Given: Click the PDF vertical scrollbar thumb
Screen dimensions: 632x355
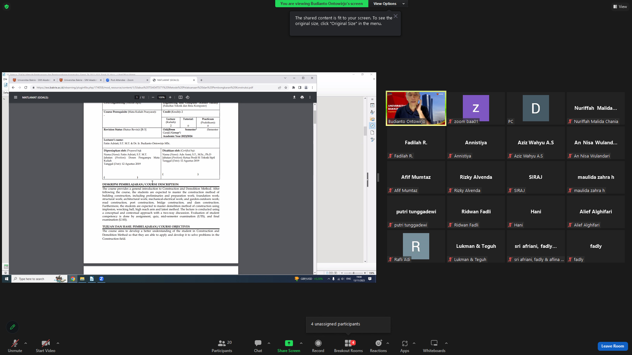Looking at the screenshot, I should (315, 117).
